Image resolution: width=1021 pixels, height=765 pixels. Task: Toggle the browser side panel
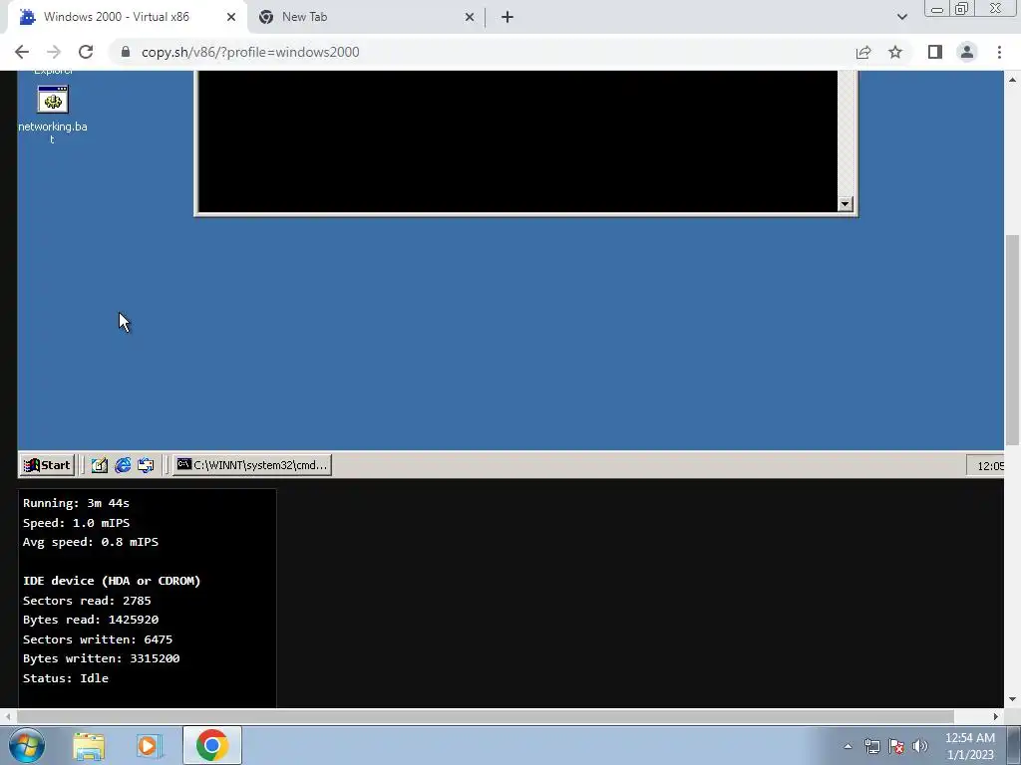[x=935, y=52]
